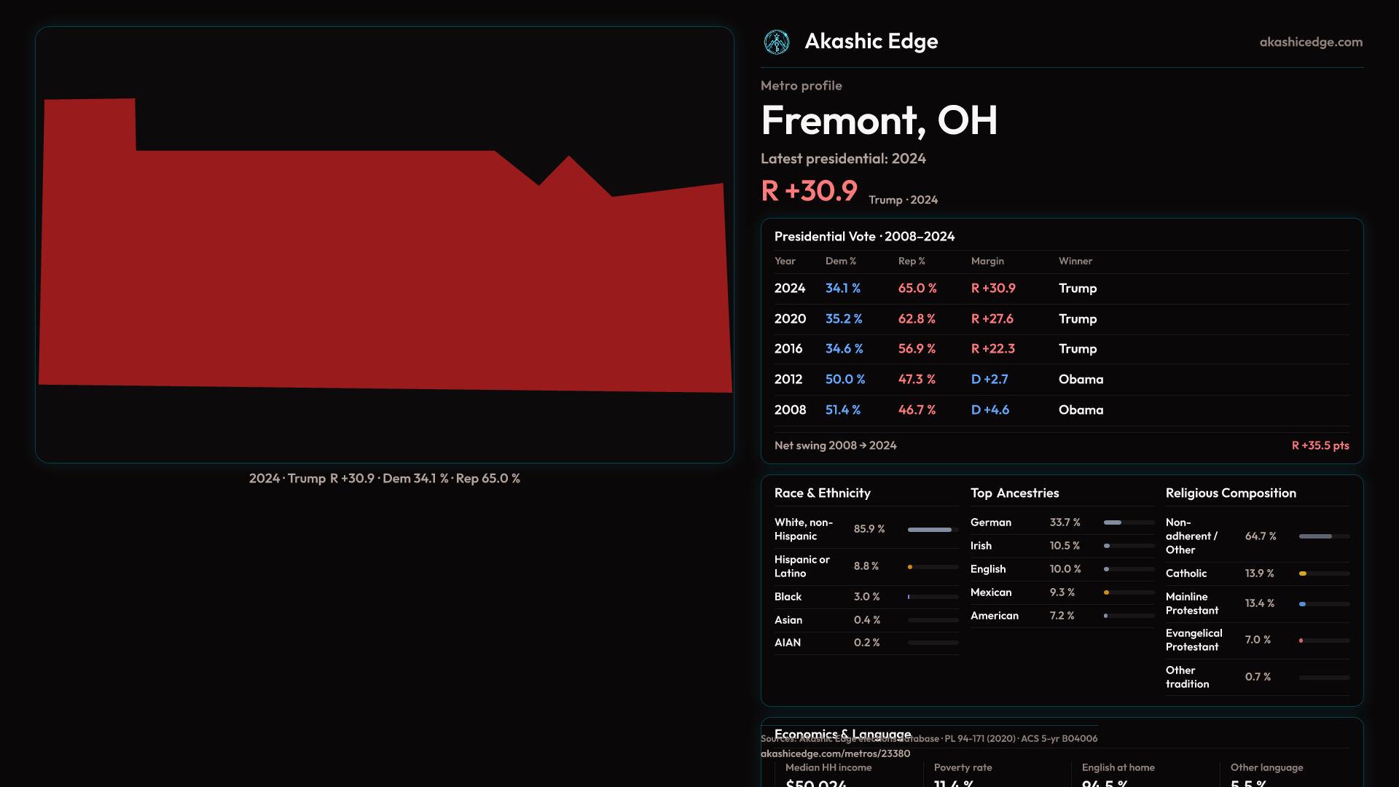Click the Mainline Protestant blue bar

1303,604
